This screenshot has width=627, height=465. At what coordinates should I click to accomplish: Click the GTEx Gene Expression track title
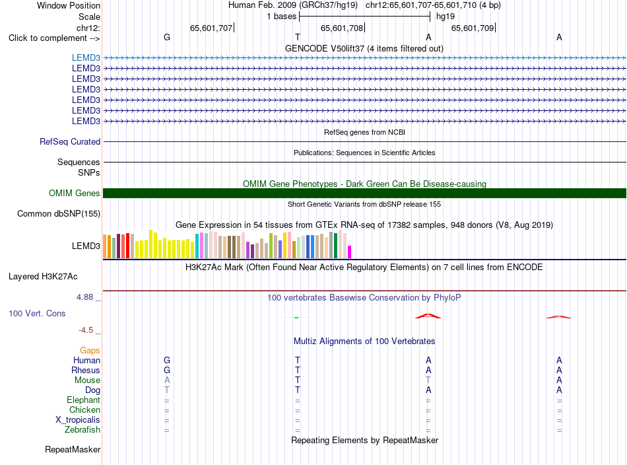364,225
